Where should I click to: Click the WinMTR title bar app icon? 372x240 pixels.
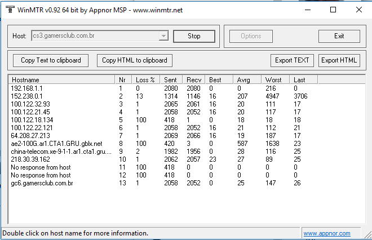[x=10, y=10]
